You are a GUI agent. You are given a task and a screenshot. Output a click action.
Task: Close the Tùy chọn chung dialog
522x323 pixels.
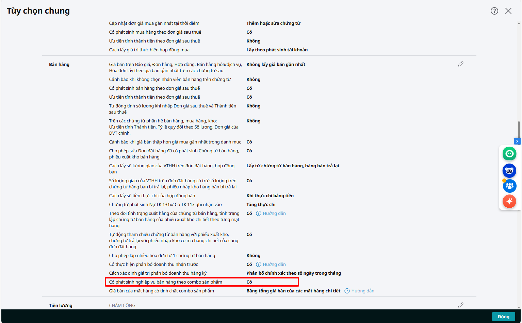click(508, 11)
